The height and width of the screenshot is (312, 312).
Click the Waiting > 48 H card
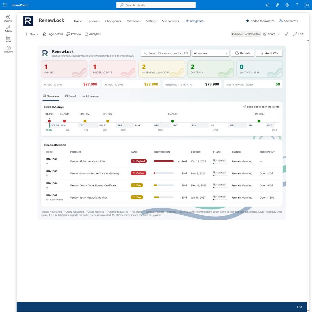(259, 69)
